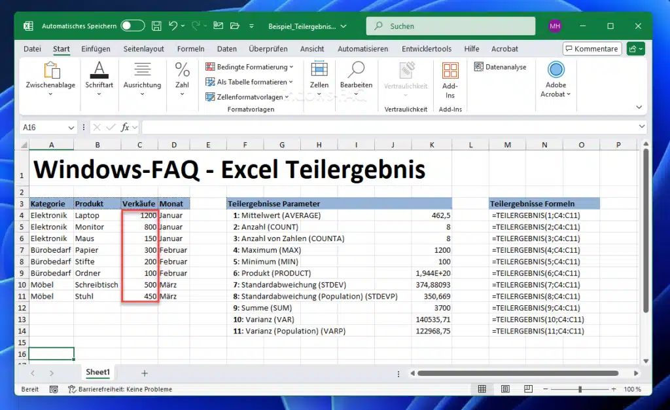Click the next sheet navigation arrow
The image size is (670, 410).
point(51,373)
